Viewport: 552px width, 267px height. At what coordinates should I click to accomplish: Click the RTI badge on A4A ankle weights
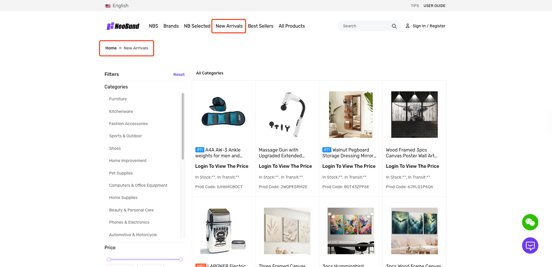(x=200, y=150)
